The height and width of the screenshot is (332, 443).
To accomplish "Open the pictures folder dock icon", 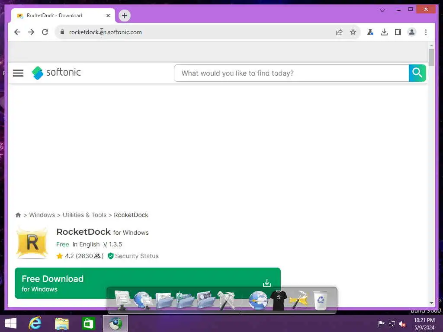I will click(205, 301).
